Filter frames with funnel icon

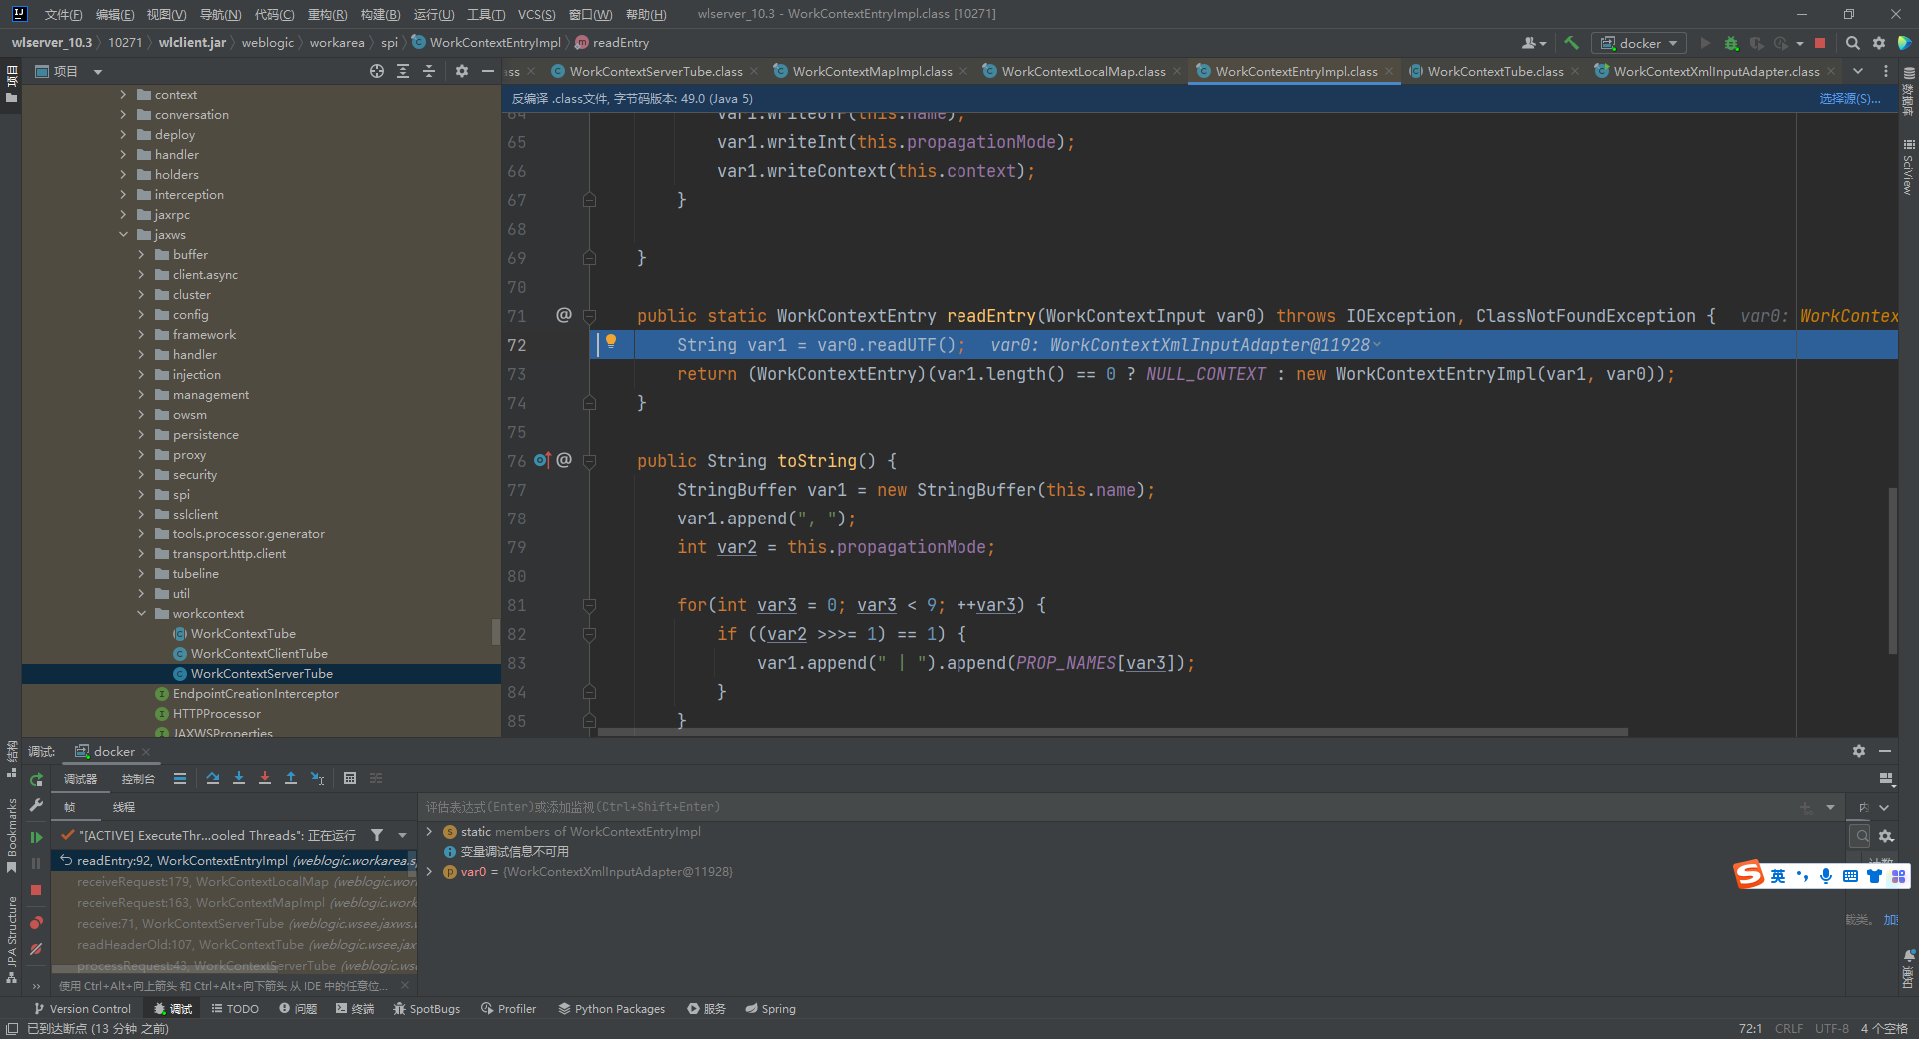(x=377, y=835)
